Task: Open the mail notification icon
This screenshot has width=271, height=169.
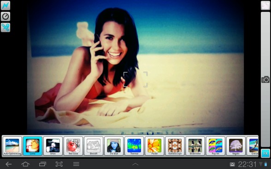Action: (232, 164)
